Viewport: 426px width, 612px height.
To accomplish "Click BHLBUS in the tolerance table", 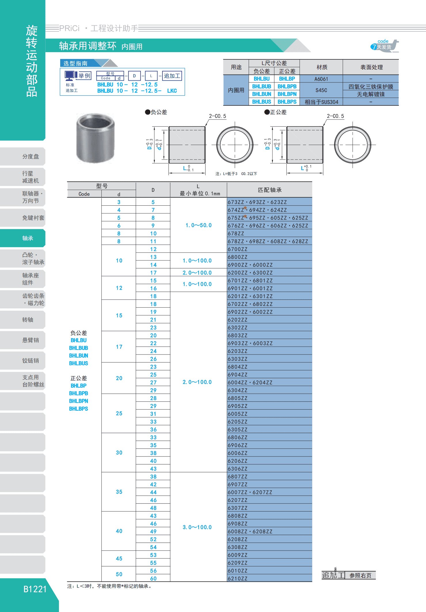I will [262, 102].
